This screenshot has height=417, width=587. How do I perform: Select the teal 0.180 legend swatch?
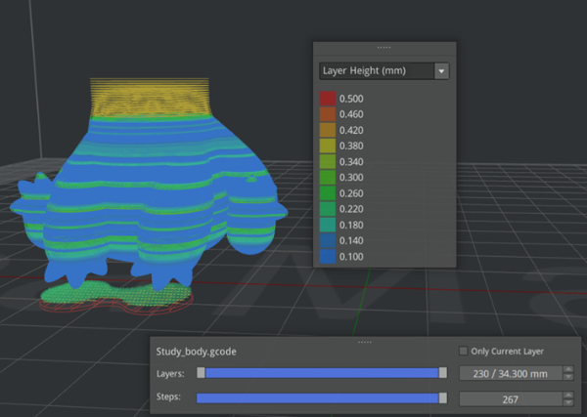(x=328, y=224)
